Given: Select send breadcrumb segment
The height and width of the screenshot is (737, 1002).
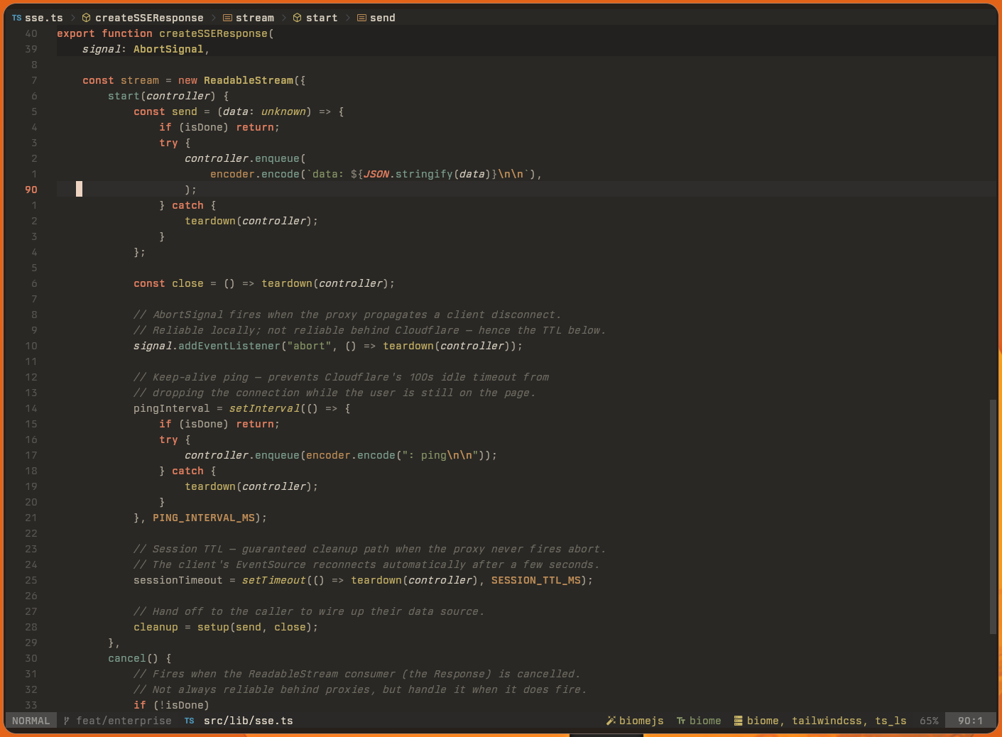Looking at the screenshot, I should tap(383, 18).
